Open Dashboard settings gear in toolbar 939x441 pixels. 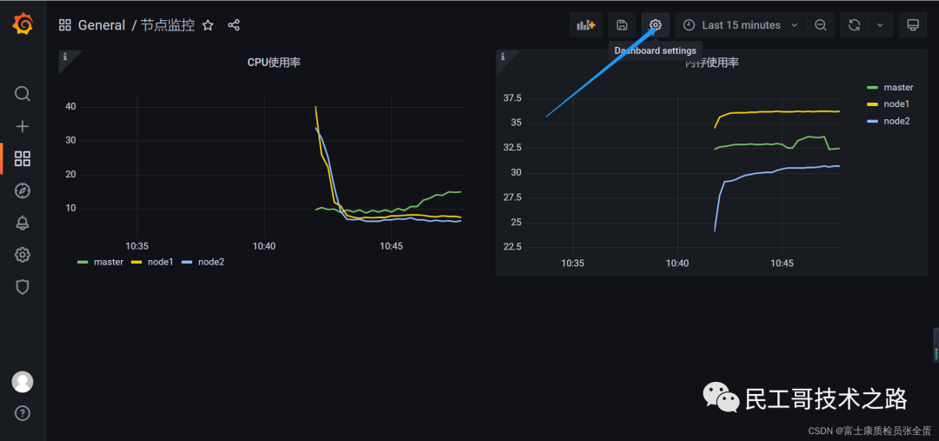[x=656, y=25]
